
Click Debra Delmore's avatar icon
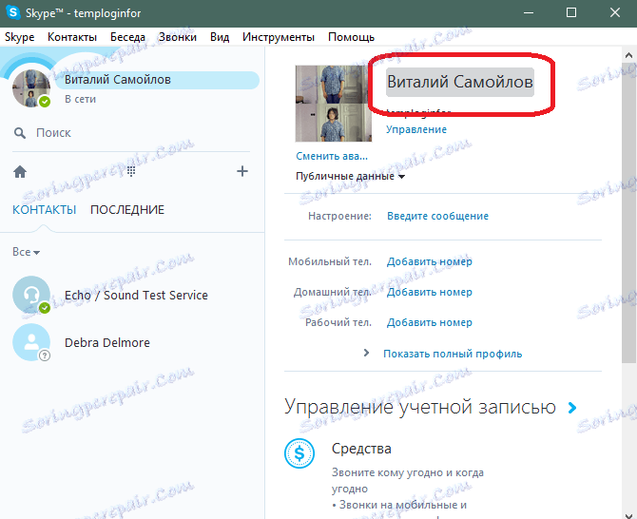tap(31, 342)
